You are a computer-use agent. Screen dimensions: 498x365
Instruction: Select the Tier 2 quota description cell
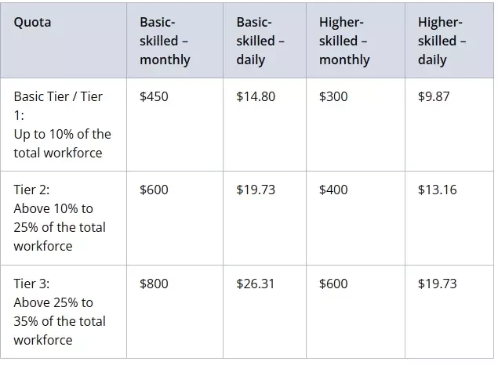click(x=64, y=218)
